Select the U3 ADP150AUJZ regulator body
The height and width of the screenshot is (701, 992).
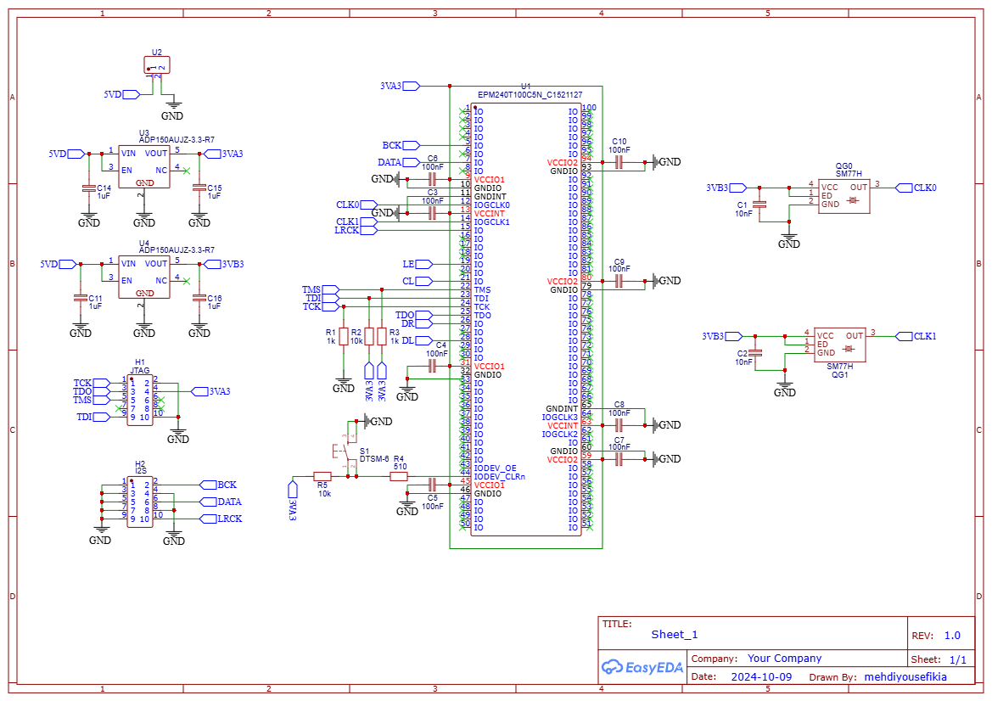click(x=144, y=165)
